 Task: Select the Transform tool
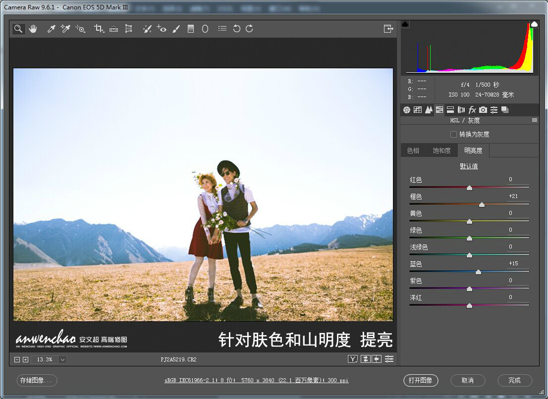click(129, 29)
